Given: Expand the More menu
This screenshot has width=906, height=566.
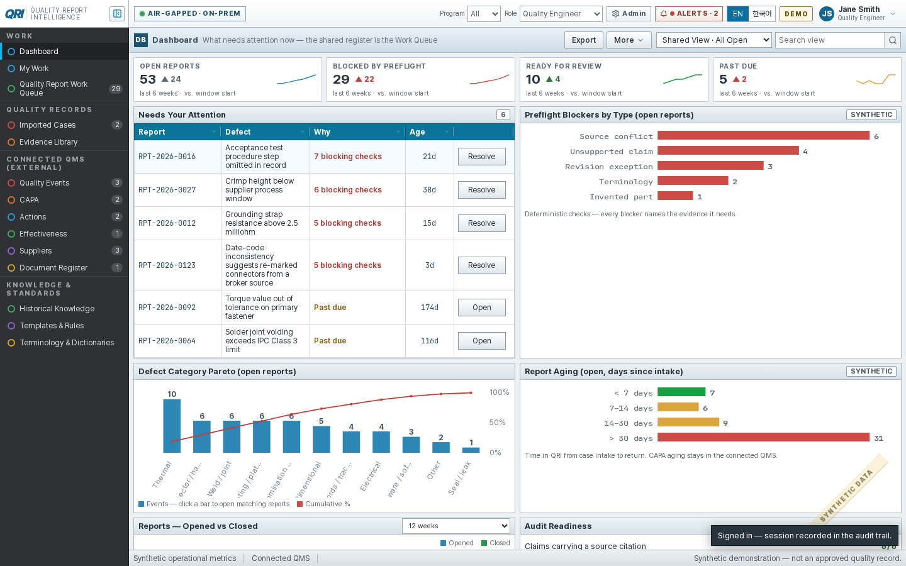Looking at the screenshot, I should (629, 40).
